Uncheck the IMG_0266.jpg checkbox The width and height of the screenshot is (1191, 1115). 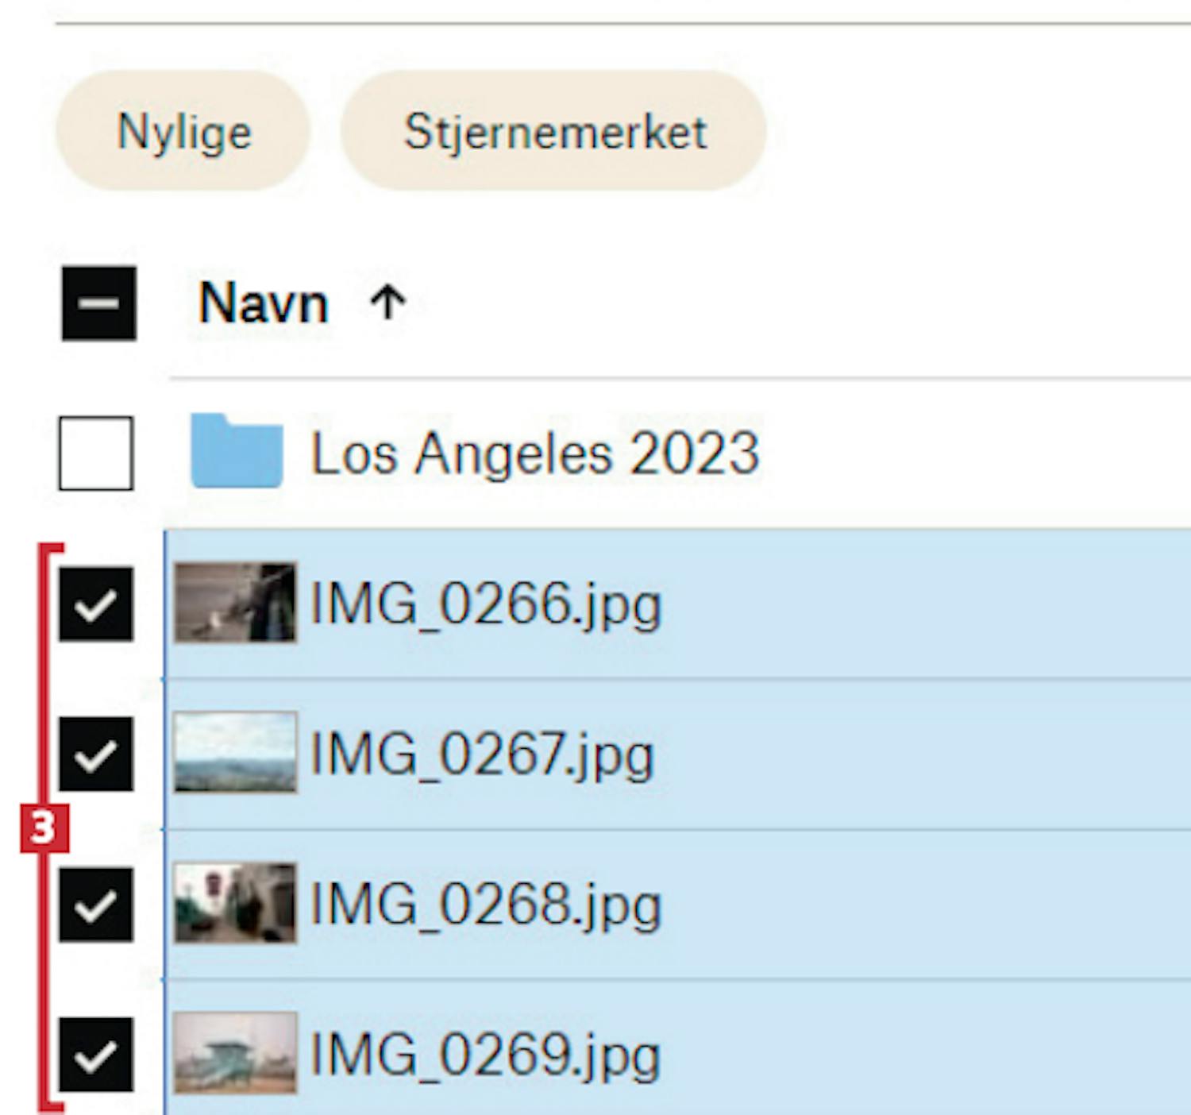click(x=96, y=604)
